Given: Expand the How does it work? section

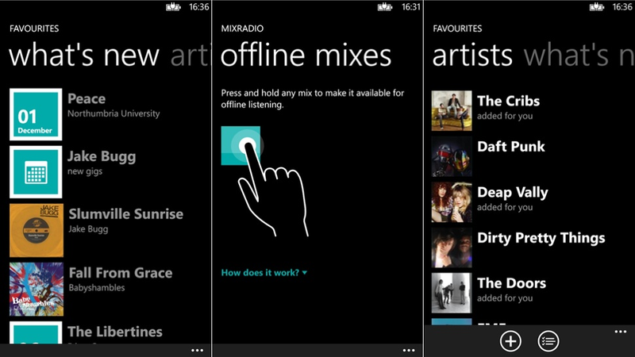Looking at the screenshot, I should point(264,273).
